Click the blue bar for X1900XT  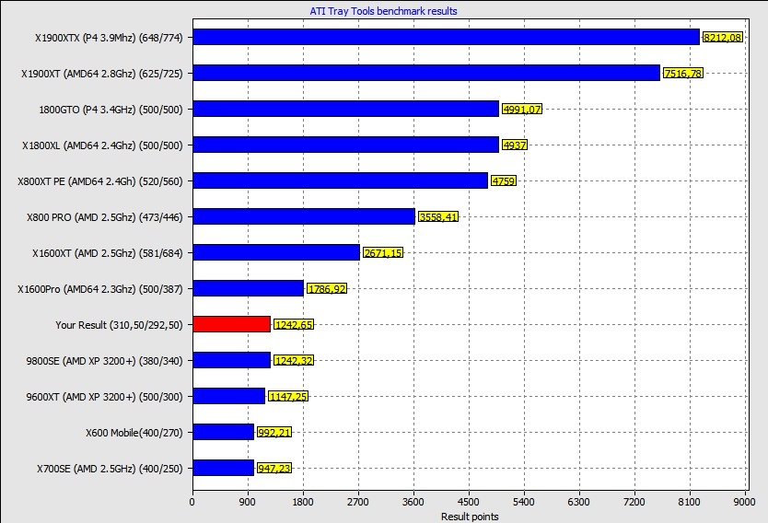[x=426, y=73]
